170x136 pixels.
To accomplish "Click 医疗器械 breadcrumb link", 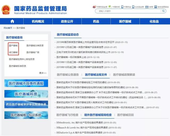I will [x=21, y=28].
